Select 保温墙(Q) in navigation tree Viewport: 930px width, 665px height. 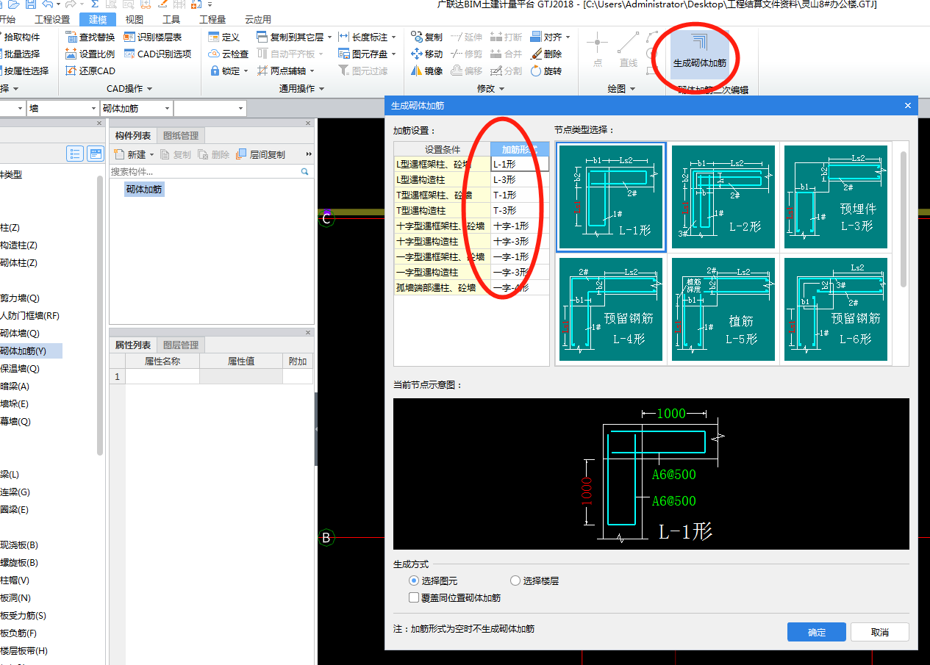pos(20,368)
